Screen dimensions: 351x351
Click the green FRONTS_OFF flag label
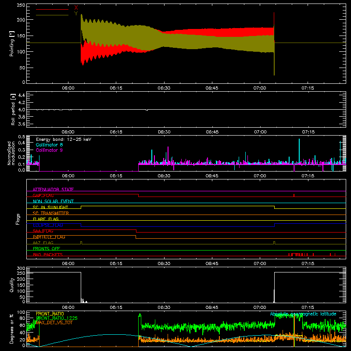[47, 248]
